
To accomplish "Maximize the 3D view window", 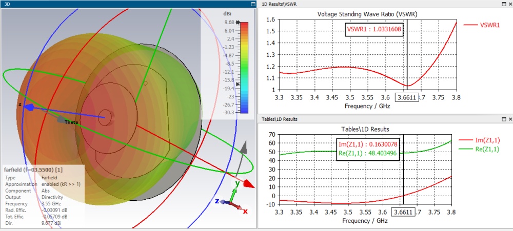I will pyautogui.click(x=253, y=4).
